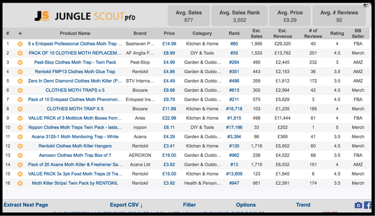Click plus icon on VALUE PACK Mottlock row
The image size is (375, 216).
coord(20,118)
